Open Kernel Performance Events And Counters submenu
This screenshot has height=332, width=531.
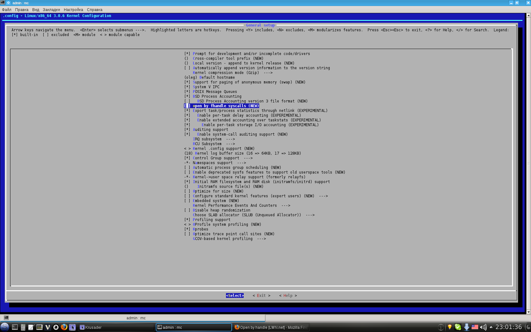(x=241, y=206)
